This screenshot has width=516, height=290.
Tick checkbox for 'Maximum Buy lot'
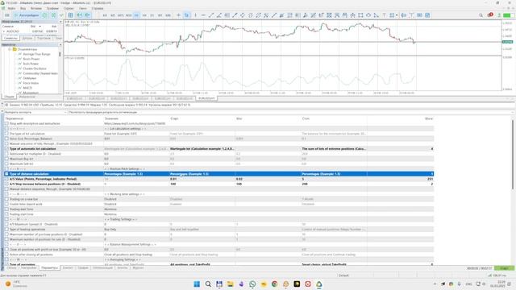6,159
